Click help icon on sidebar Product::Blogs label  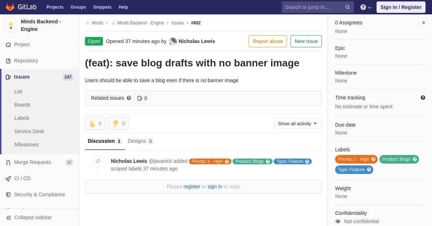coord(415,159)
